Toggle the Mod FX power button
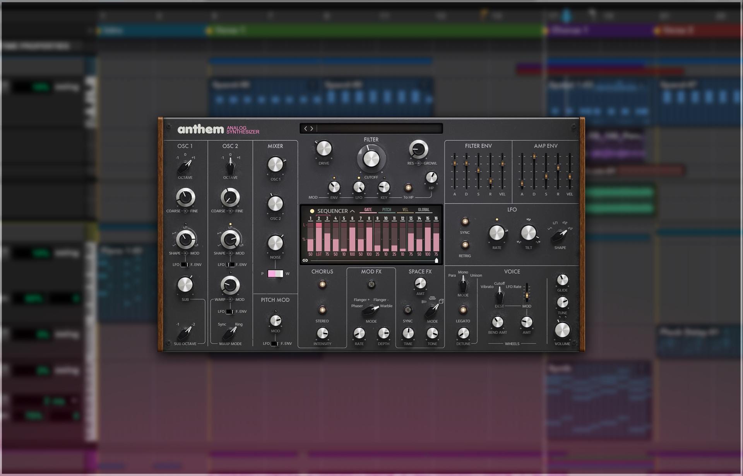The image size is (743, 476). click(x=371, y=284)
